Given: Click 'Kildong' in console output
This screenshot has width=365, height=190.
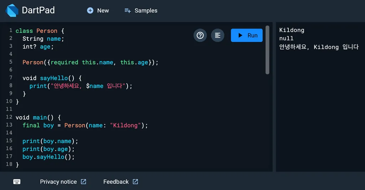Looking at the screenshot, I should 292,30.
